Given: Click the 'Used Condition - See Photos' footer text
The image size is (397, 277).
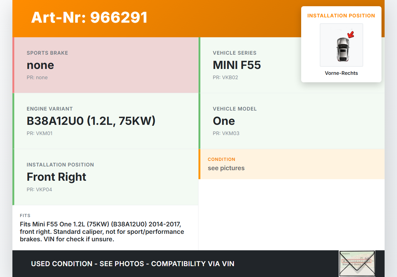Looking at the screenshot, I should coord(132,264).
